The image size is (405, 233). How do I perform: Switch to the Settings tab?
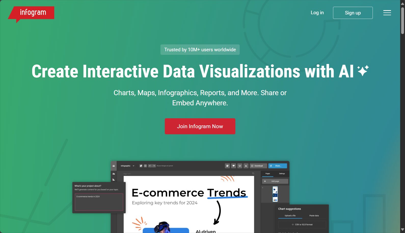click(282, 174)
